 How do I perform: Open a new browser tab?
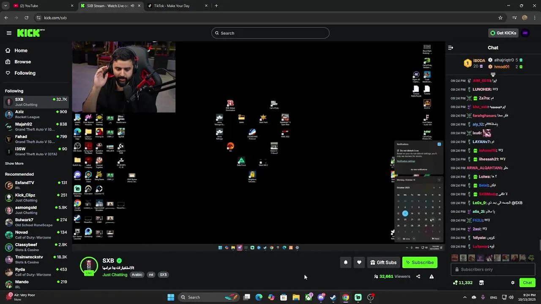[x=216, y=6]
